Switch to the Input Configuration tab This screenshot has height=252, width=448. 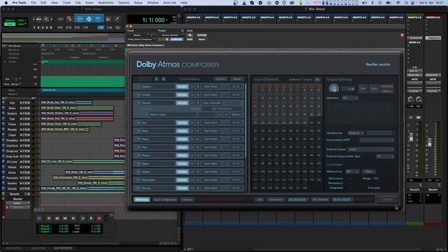coord(165,199)
